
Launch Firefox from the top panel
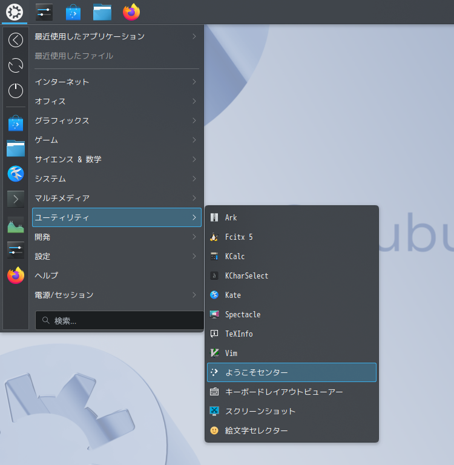pyautogui.click(x=131, y=12)
